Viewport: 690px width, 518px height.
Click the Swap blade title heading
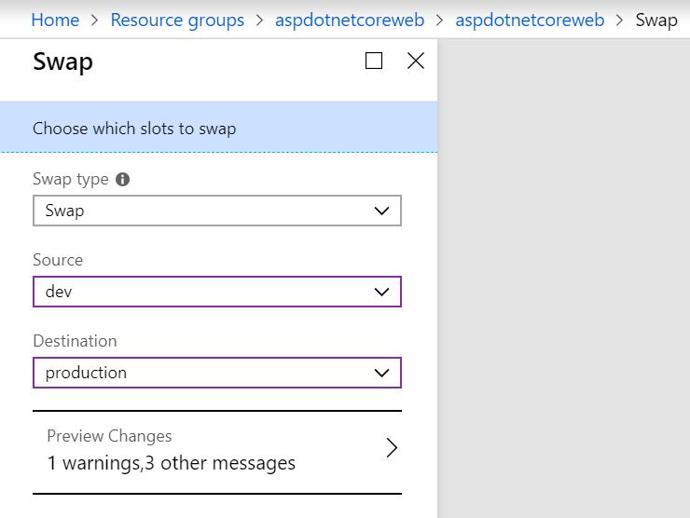(62, 61)
